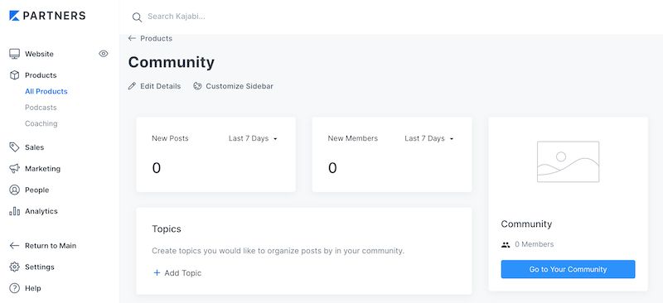This screenshot has width=663, height=303.
Task: Select Coaching in sidebar
Action: tap(41, 123)
